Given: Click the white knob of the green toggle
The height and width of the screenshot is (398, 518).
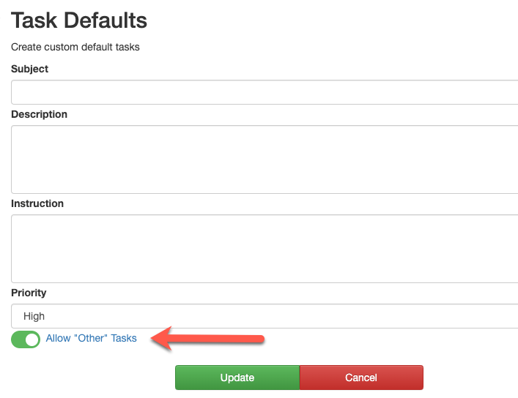Looking at the screenshot, I should pos(32,340).
